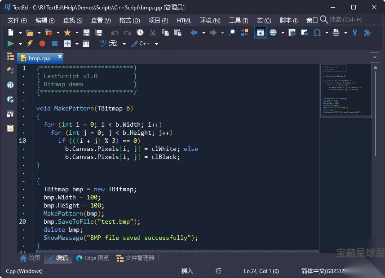Viewport: 385px width, 278px height.
Task: Expand the green play dropdown arrow
Action: 20,44
